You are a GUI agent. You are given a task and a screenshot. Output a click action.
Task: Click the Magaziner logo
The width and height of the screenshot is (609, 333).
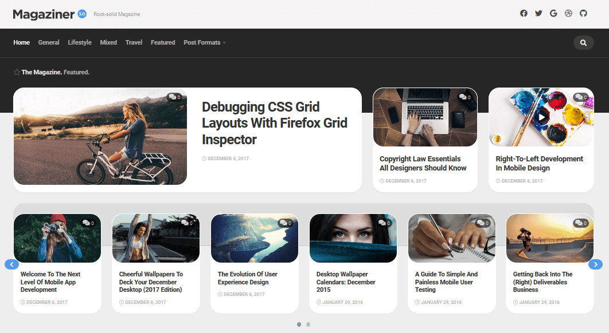[43, 13]
